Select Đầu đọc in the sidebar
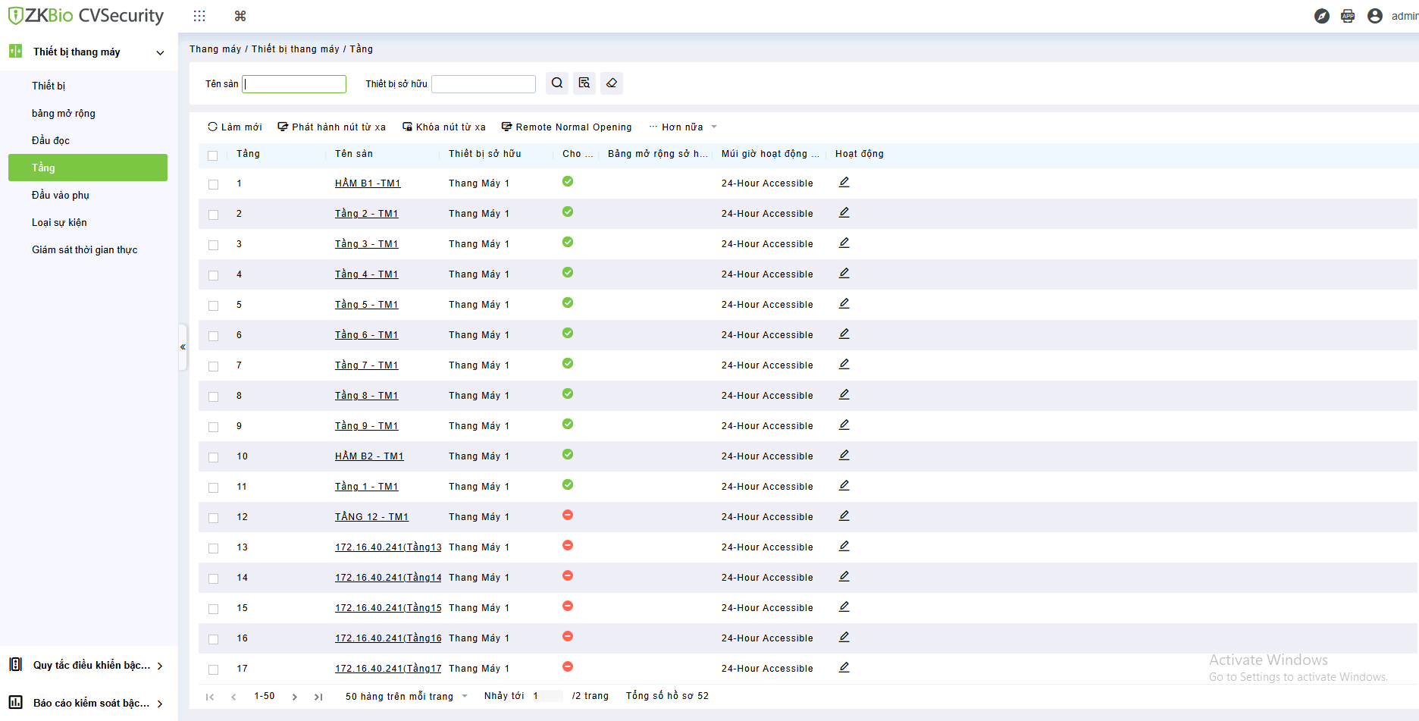Screen dimensions: 1419x721 pyautogui.click(x=51, y=140)
